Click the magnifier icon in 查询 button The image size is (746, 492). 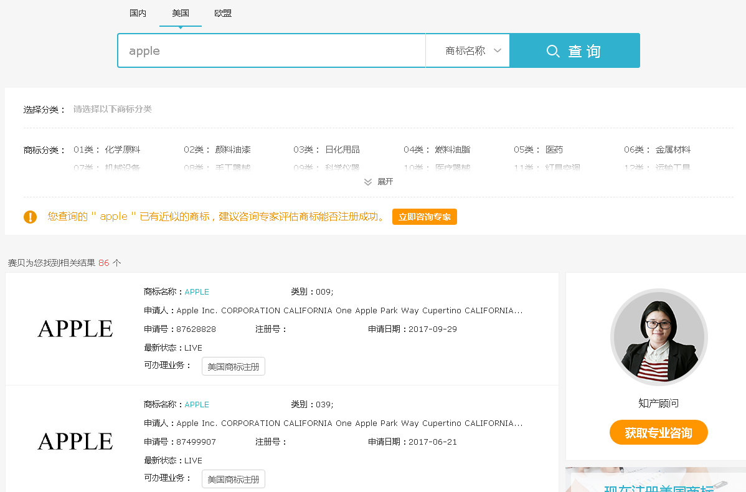[x=553, y=51]
